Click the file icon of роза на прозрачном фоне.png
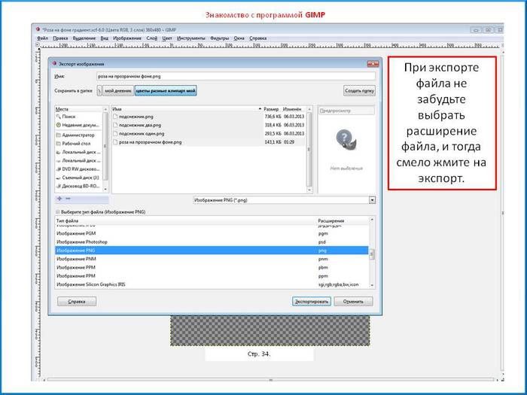 116,142
